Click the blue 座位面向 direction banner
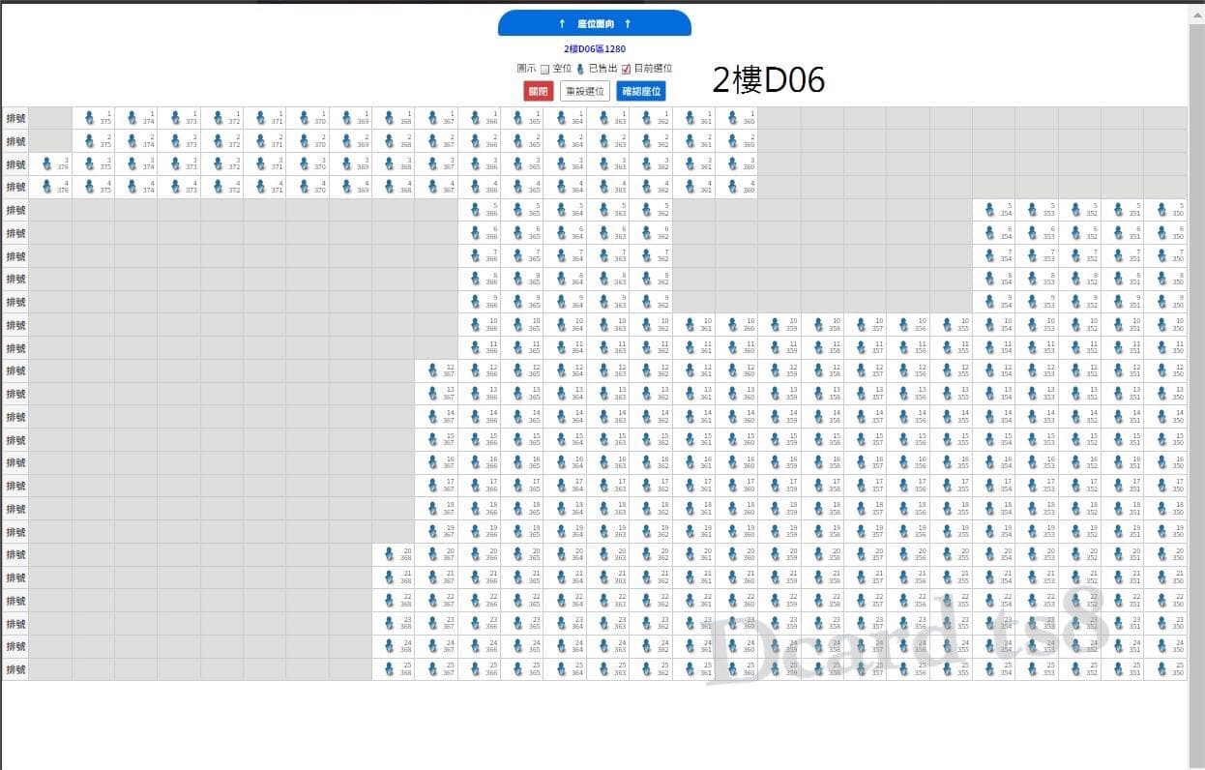The image size is (1205, 770). (x=595, y=23)
